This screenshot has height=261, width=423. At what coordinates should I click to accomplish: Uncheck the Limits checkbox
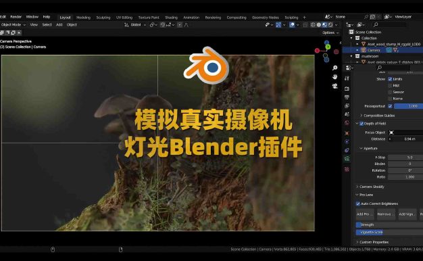[x=390, y=79]
